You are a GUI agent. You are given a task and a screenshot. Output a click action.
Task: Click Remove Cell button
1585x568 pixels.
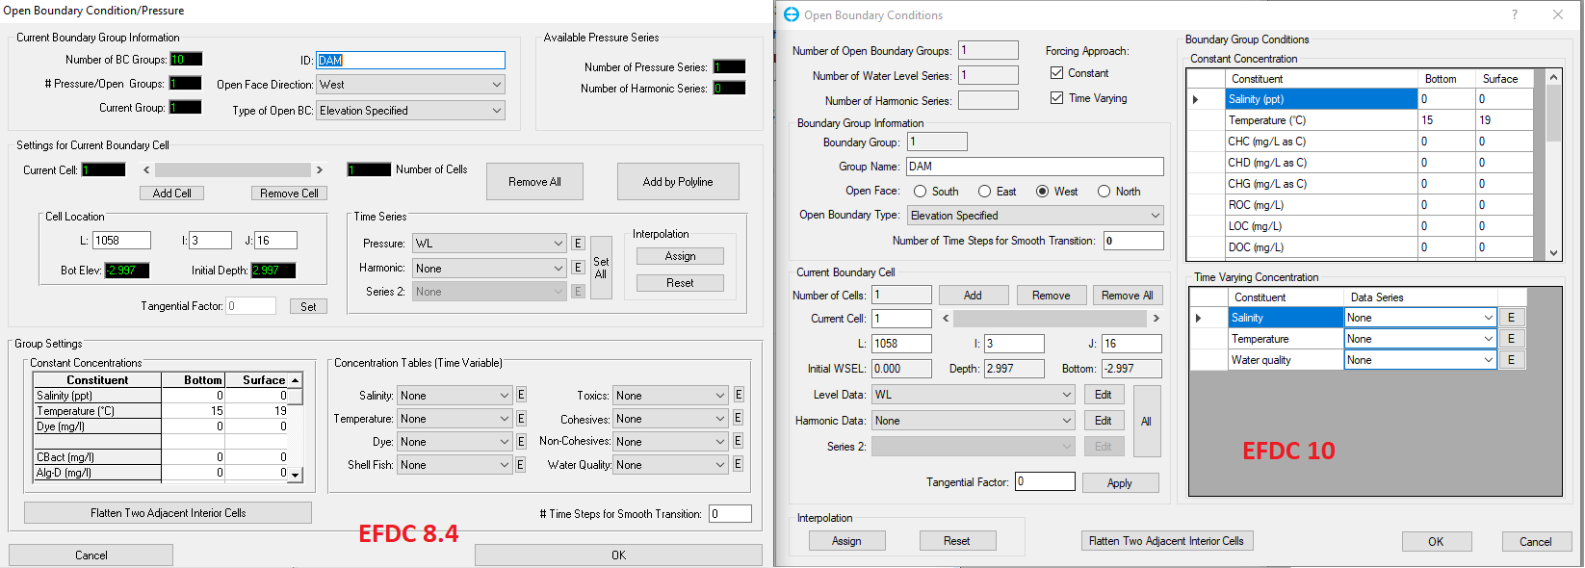click(289, 194)
